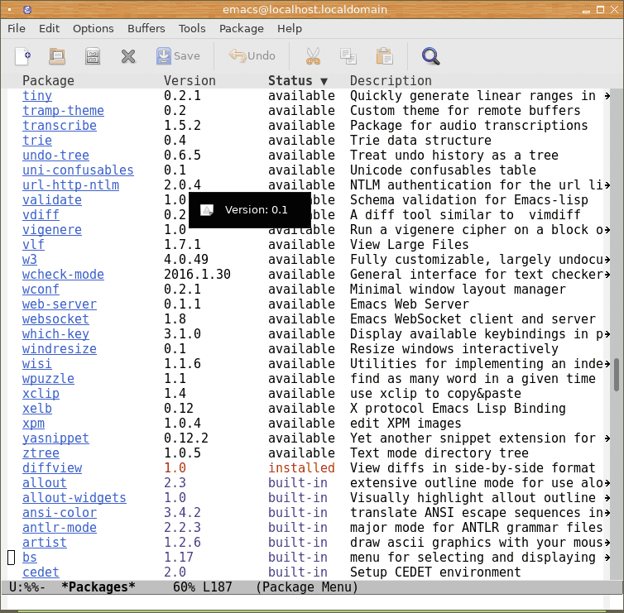Open the directory browser (Dired) icon
The image size is (624, 613).
93,56
